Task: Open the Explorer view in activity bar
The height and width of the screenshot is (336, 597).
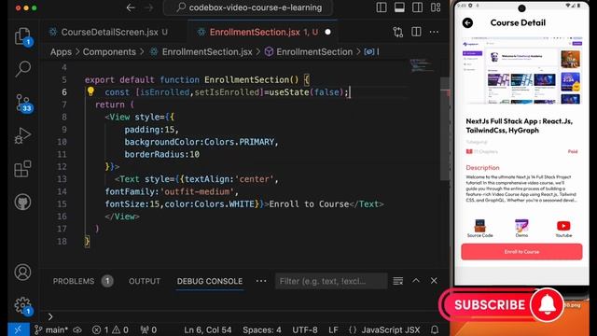Action: [x=22, y=36]
